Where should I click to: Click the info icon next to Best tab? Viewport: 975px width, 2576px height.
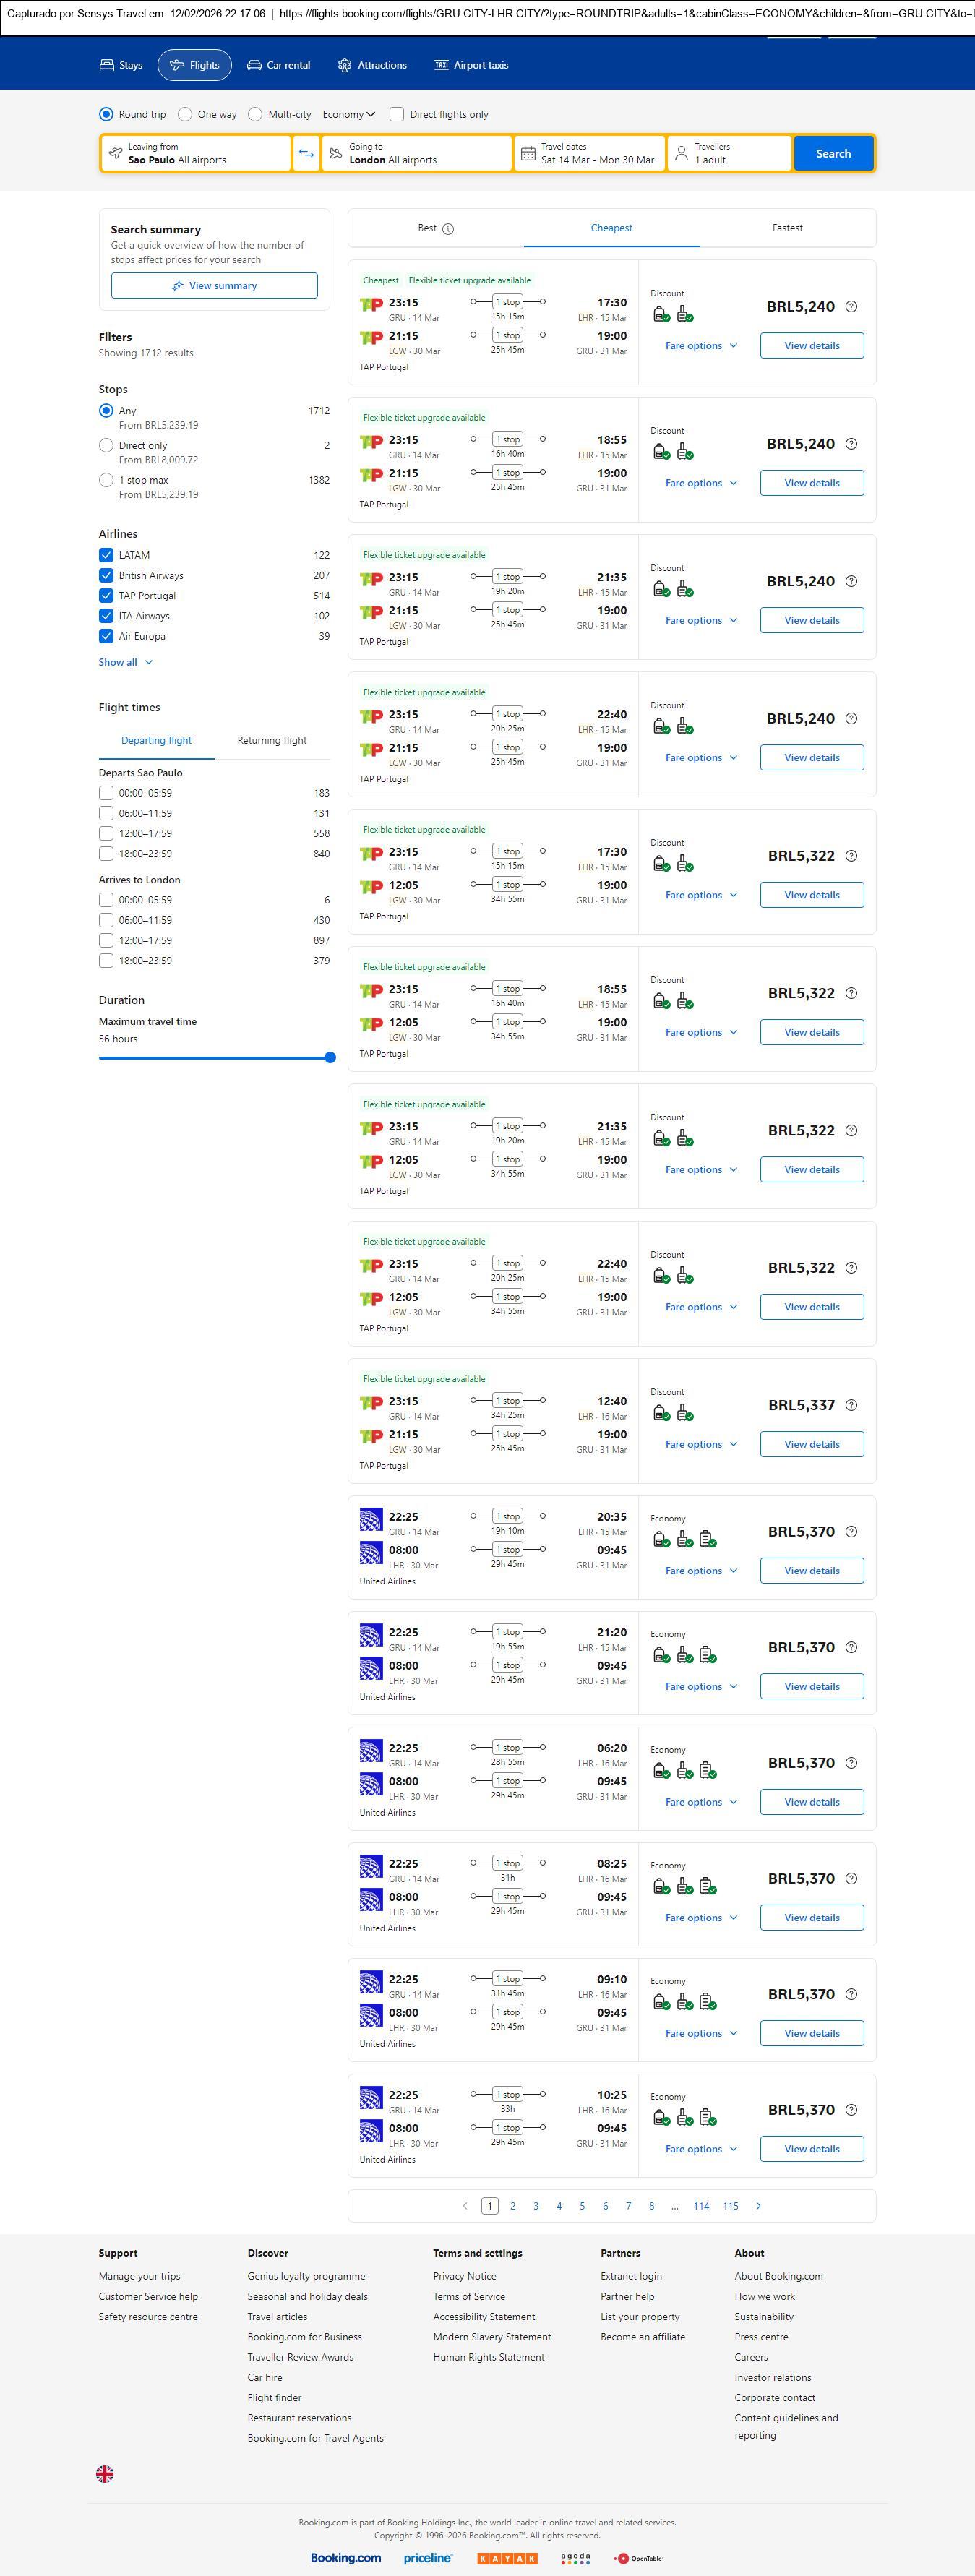(x=448, y=229)
